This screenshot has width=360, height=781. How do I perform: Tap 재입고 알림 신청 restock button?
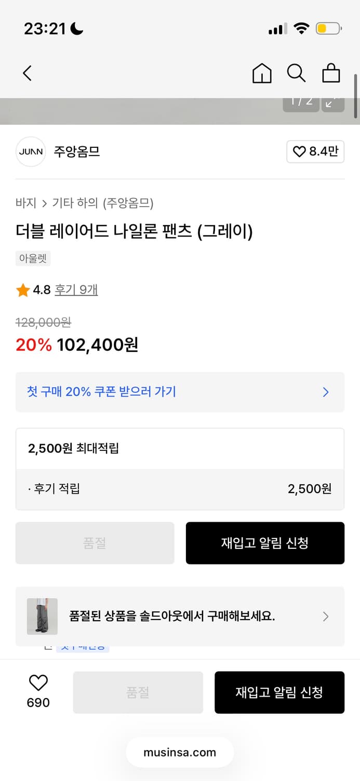[265, 543]
